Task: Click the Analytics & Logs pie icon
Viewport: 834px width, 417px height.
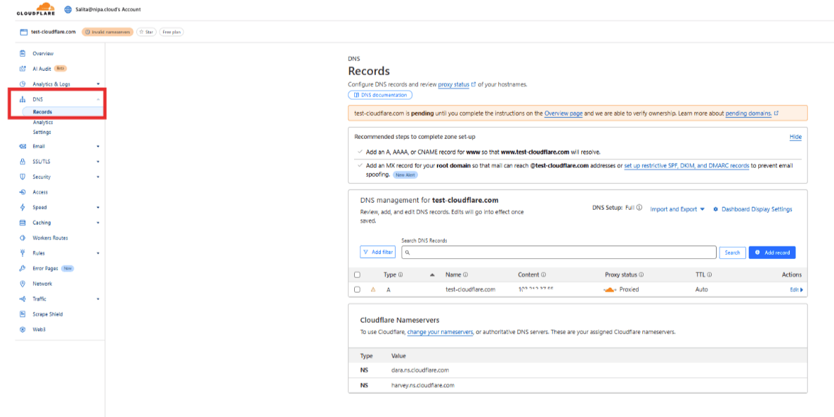Action: pyautogui.click(x=22, y=84)
